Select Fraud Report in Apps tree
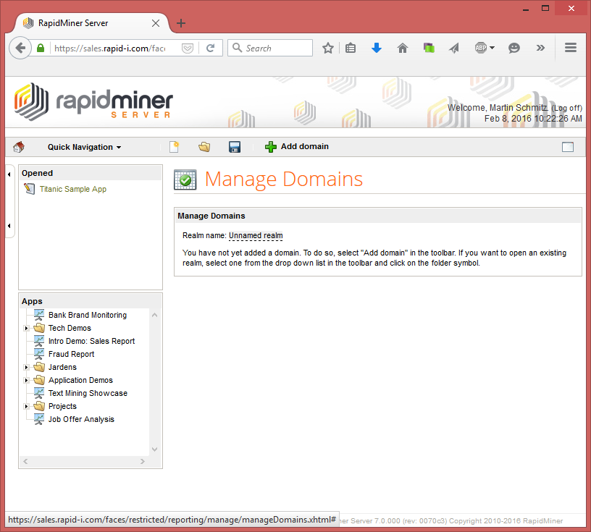 pyautogui.click(x=71, y=354)
